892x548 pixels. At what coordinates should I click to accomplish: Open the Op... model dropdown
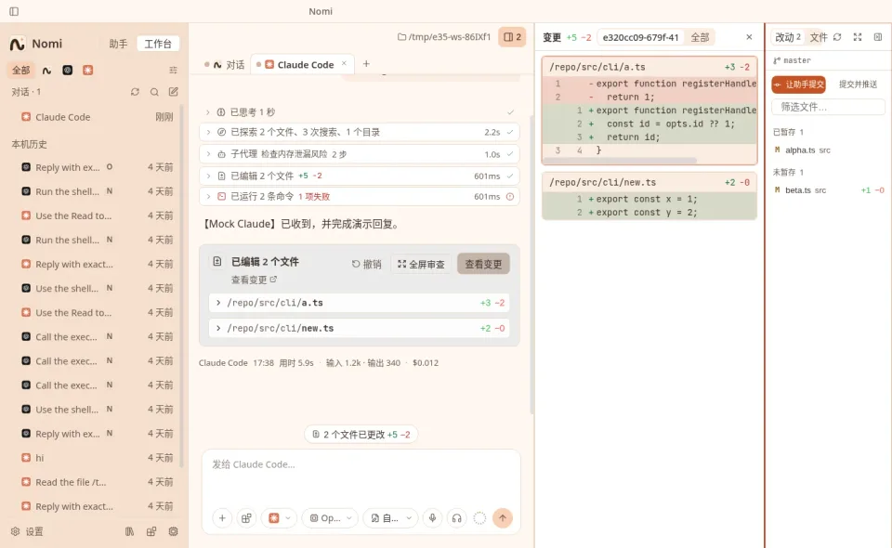330,518
